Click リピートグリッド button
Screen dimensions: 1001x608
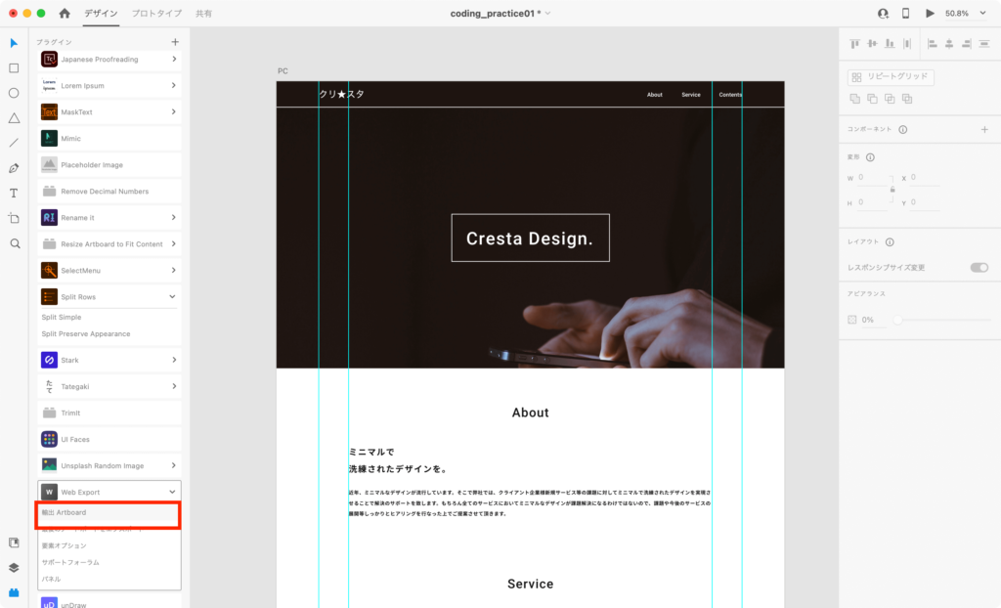click(891, 76)
